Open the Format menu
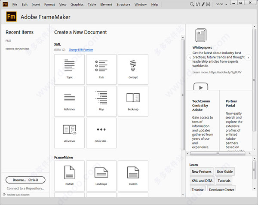This screenshot has height=205, width=258. pos(49,4)
